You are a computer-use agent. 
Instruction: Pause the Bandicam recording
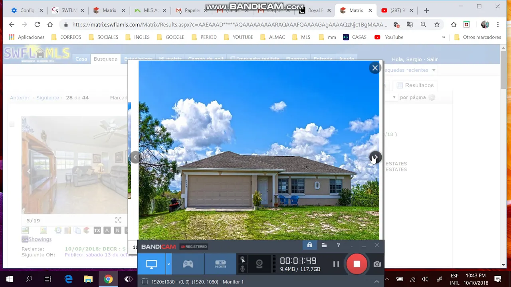336,264
